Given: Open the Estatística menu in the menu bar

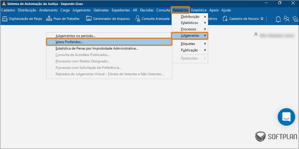Looking at the screenshot, I should [199, 10].
